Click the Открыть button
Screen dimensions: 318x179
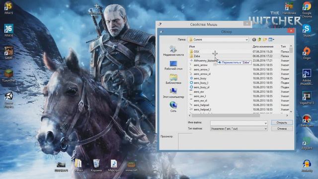[x=282, y=123]
